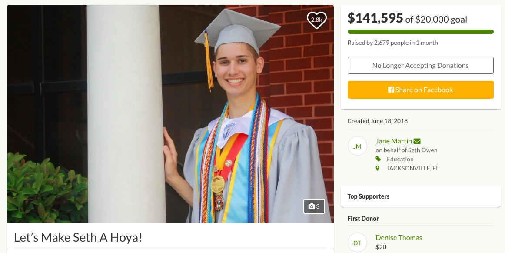Screen dimensions: 505x253
Task: Click the Let's Make Seth A Hoya title
Action: (78, 237)
